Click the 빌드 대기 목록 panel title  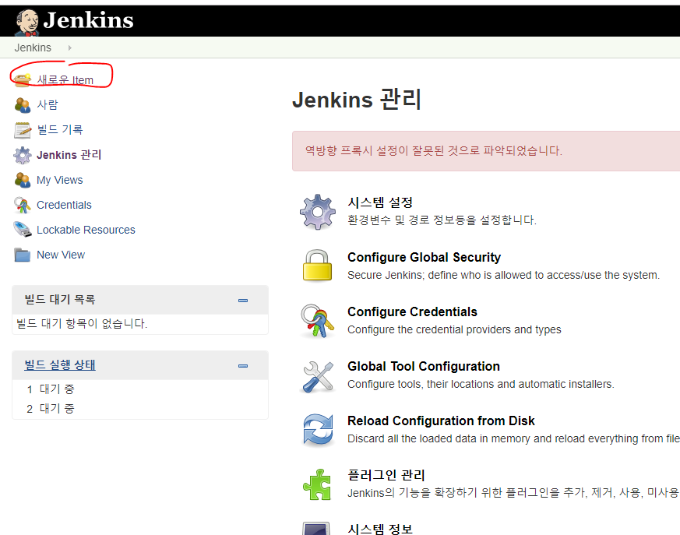coord(60,299)
